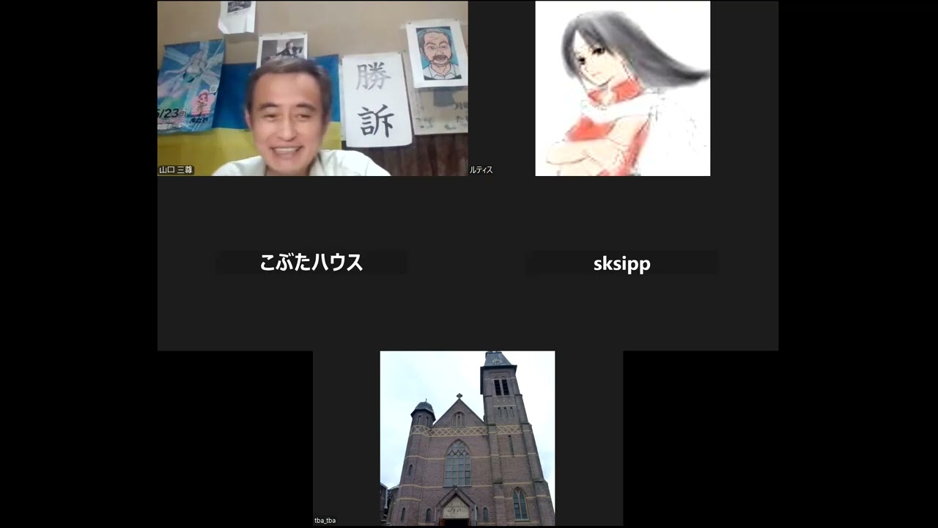Select the tba_tba church photo tile

468,438
